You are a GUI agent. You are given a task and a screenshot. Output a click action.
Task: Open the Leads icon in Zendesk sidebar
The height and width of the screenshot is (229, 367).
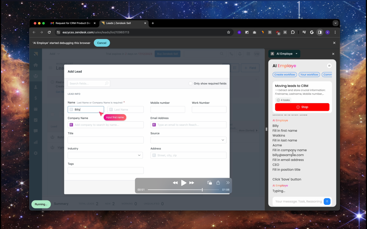click(x=36, y=76)
